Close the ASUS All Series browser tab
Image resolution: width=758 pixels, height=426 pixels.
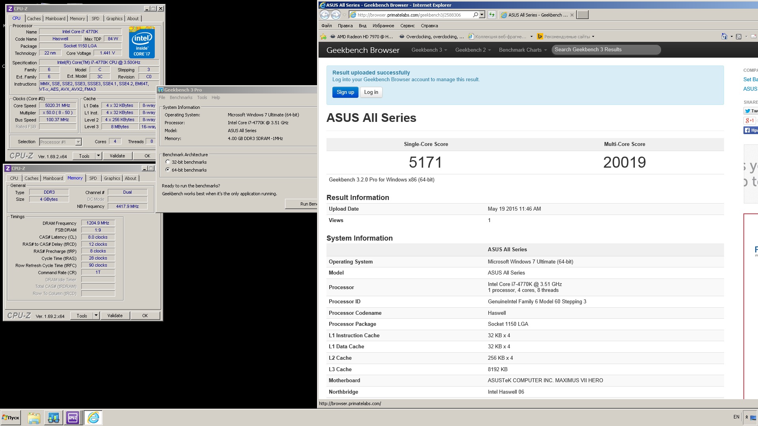pyautogui.click(x=572, y=15)
